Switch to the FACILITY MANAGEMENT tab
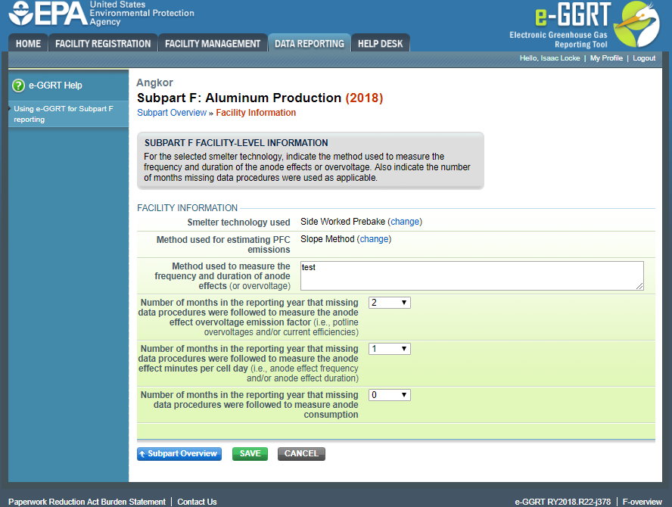This screenshot has width=672, height=507. 213,44
